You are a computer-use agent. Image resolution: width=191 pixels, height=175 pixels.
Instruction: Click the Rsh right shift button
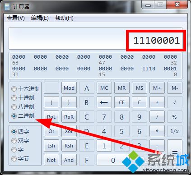point(69,146)
